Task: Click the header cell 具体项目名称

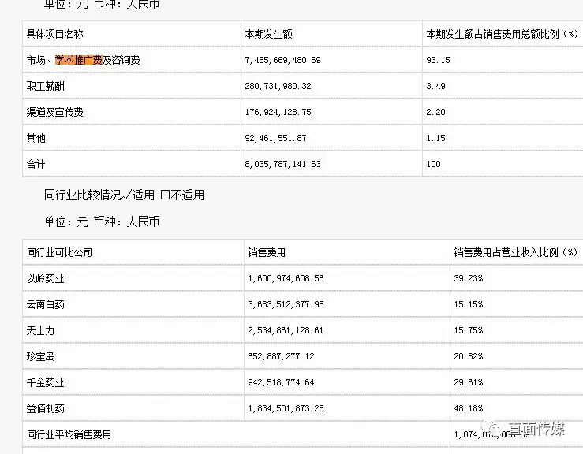Action: (x=54, y=34)
